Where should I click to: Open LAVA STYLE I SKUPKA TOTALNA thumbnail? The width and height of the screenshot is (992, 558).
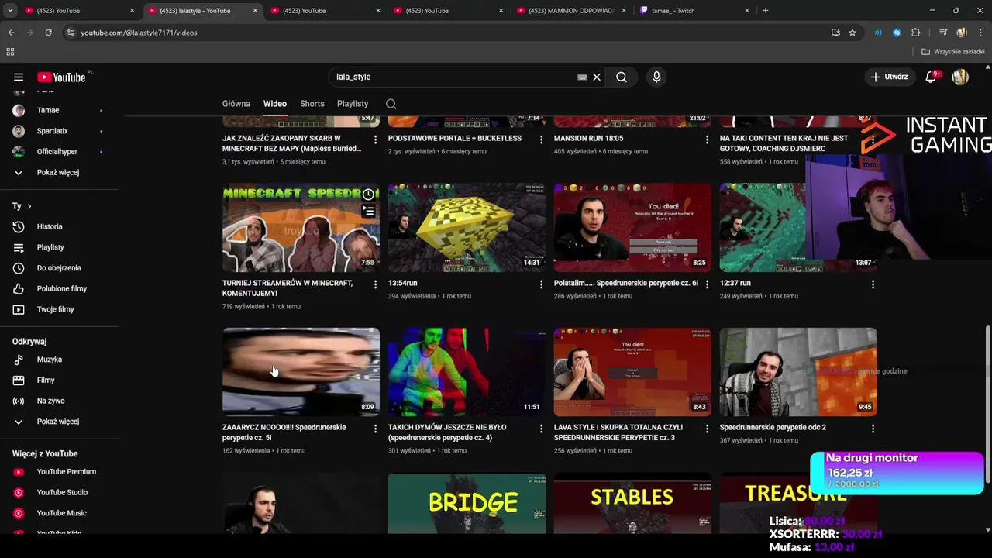(x=632, y=372)
